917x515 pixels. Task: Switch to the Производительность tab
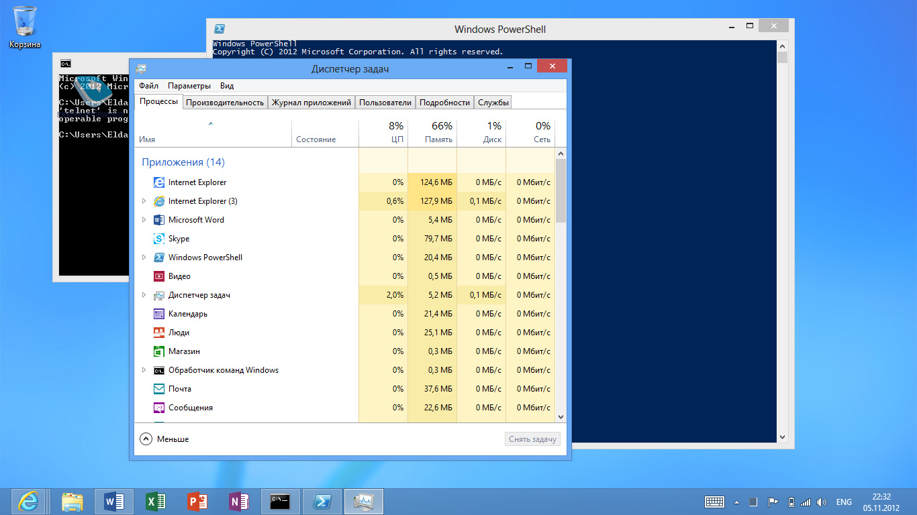[225, 103]
